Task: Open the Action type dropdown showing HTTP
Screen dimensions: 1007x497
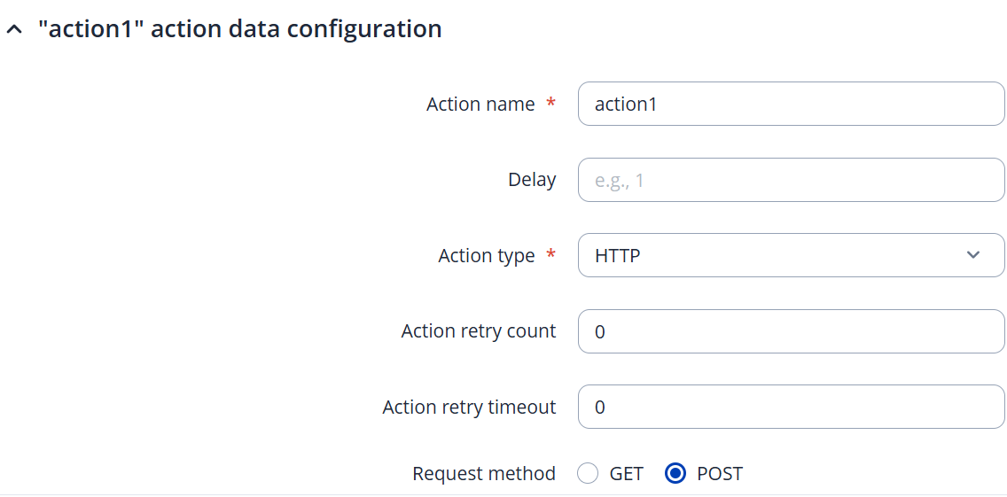Action: (780, 256)
